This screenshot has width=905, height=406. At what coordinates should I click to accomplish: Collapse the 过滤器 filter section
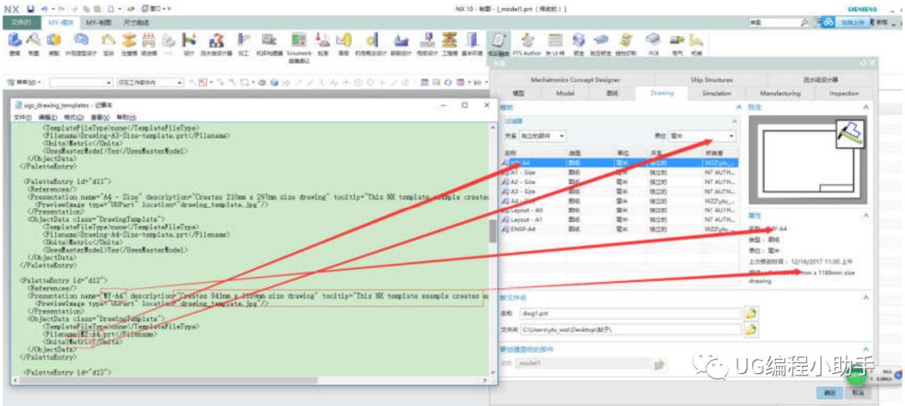tap(734, 121)
